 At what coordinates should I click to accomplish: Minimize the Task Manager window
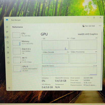click(x=88, y=18)
